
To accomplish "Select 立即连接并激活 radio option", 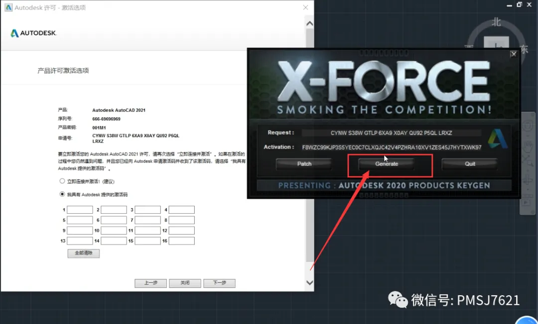I will coord(62,181).
